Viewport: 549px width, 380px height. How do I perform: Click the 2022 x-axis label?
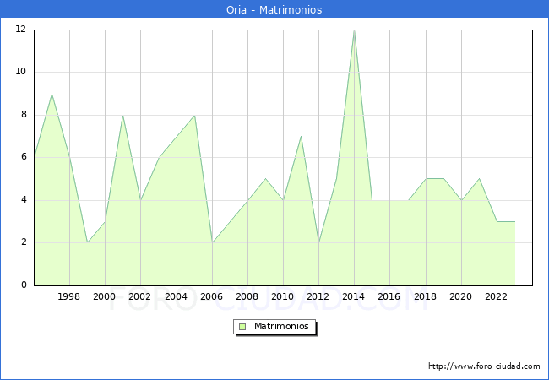(497, 296)
